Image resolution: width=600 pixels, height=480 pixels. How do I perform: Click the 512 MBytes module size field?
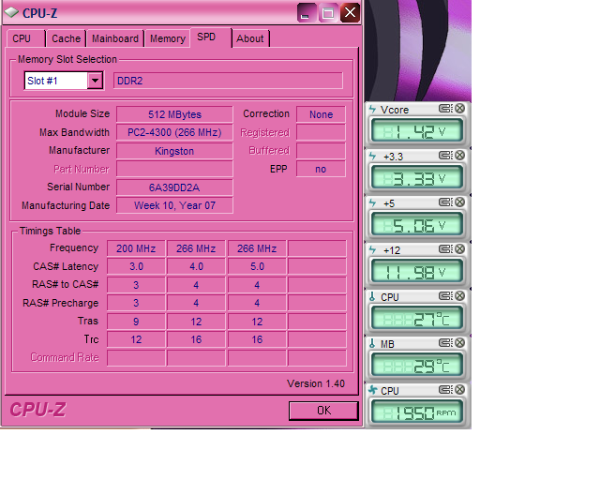coord(174,114)
